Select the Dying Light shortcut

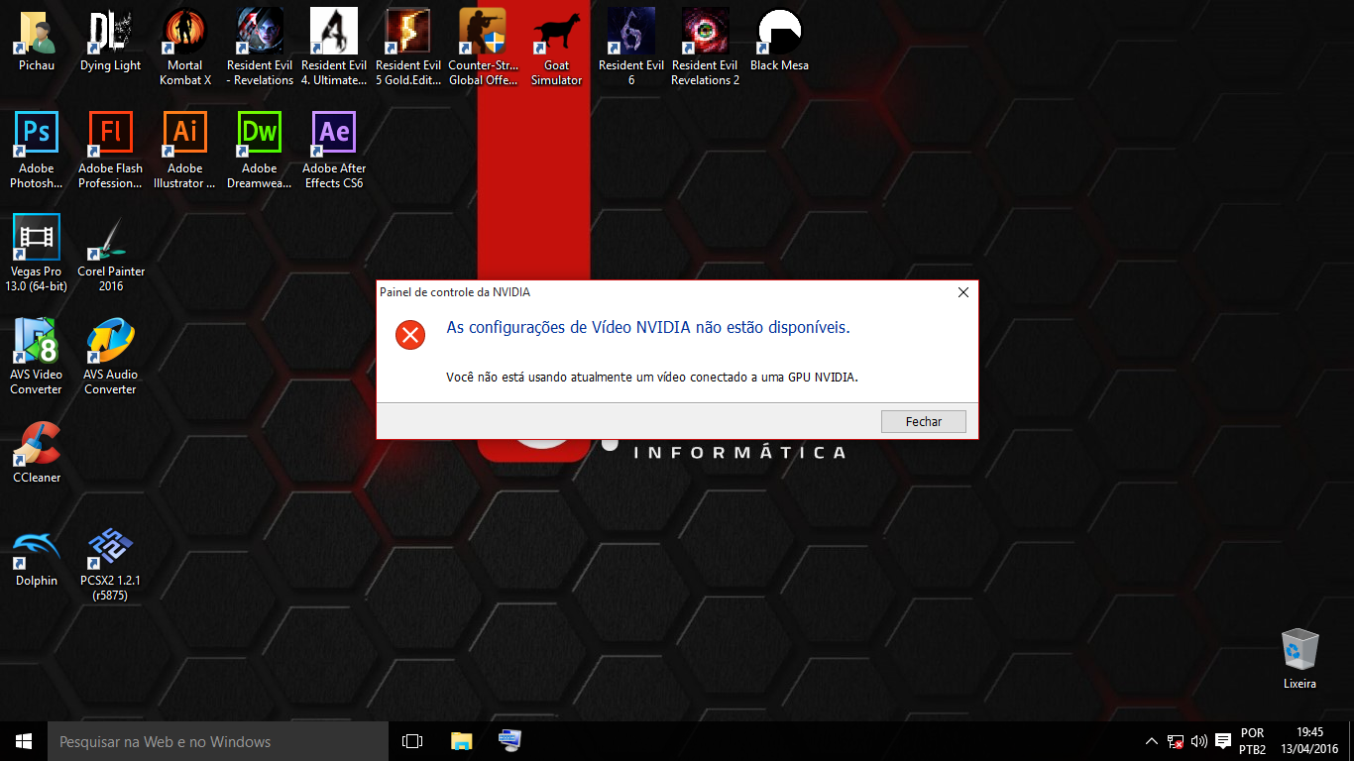(x=111, y=42)
